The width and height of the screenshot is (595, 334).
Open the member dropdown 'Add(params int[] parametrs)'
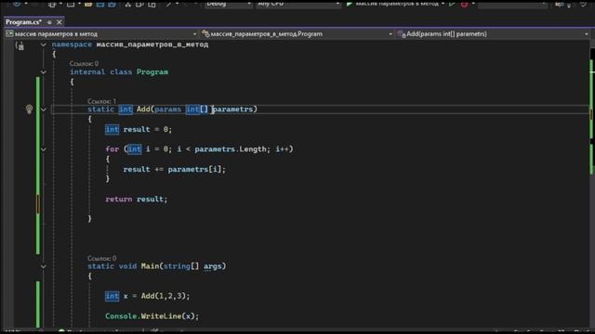click(x=493, y=34)
